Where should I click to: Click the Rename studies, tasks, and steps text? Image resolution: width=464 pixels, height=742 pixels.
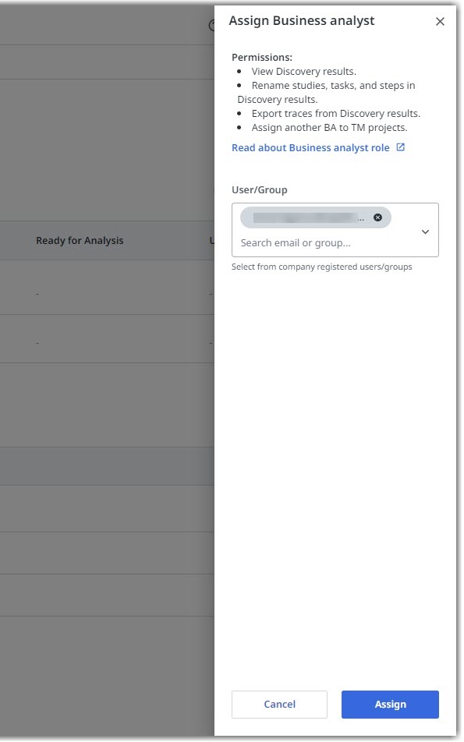coord(333,86)
